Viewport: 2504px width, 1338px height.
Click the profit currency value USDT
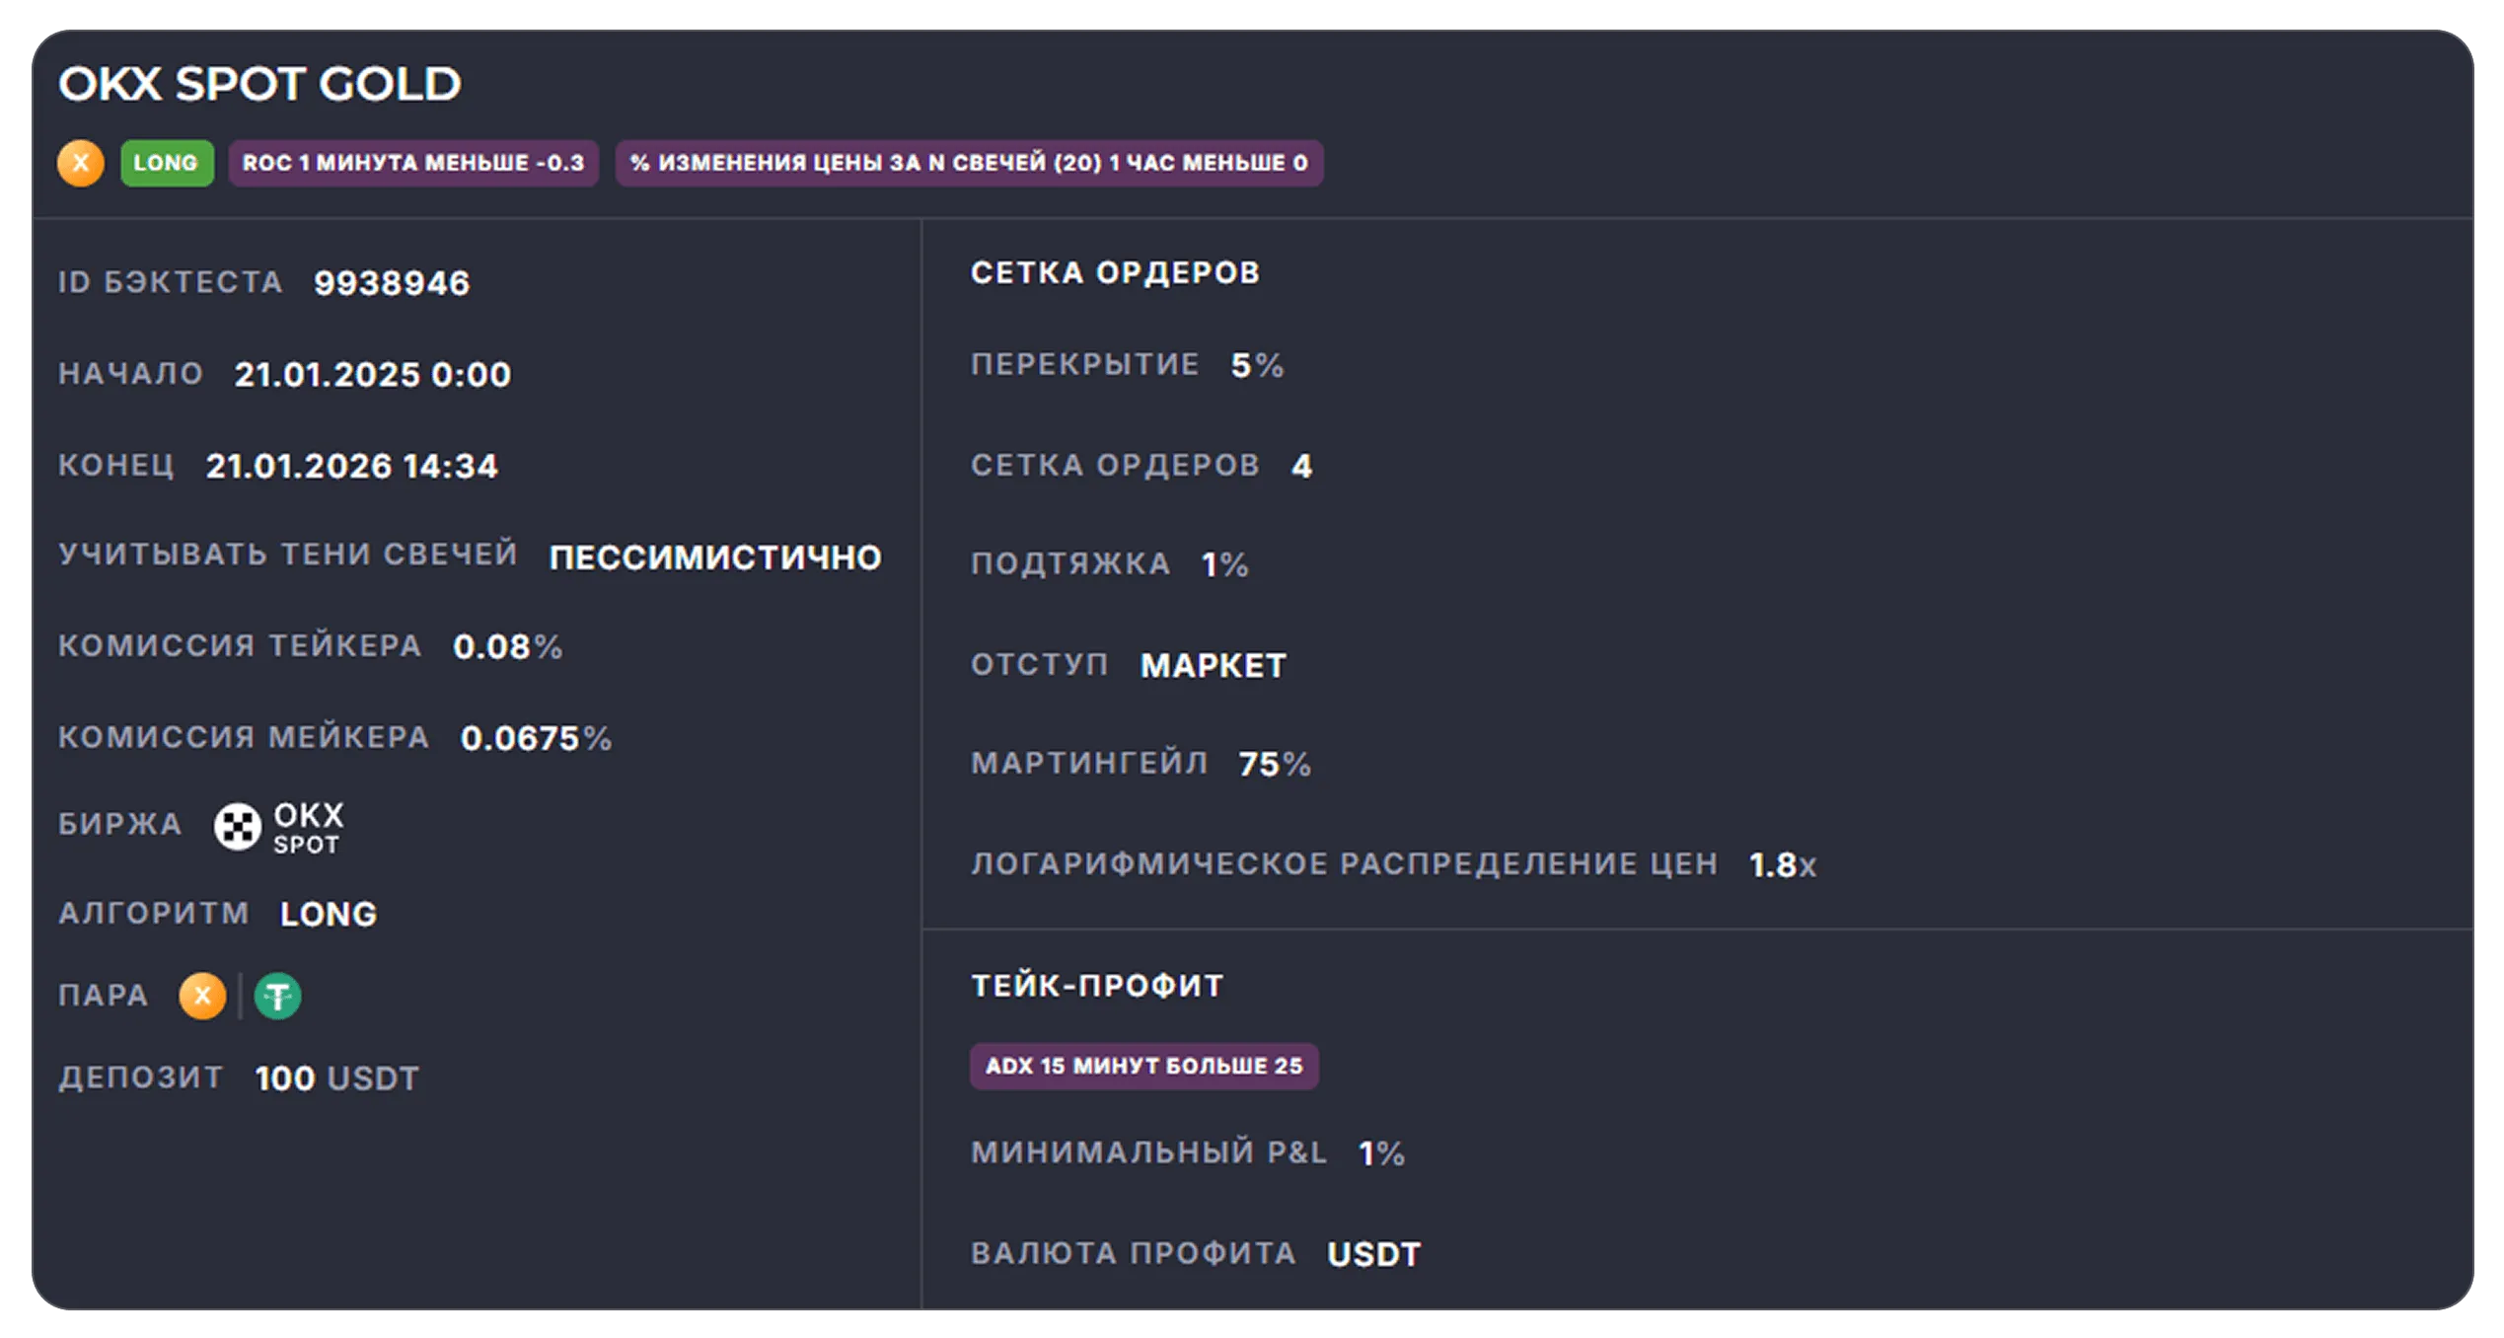pos(1374,1254)
